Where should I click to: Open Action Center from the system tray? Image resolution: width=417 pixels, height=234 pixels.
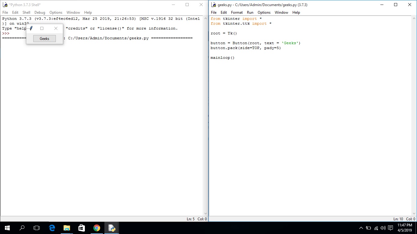(391, 228)
